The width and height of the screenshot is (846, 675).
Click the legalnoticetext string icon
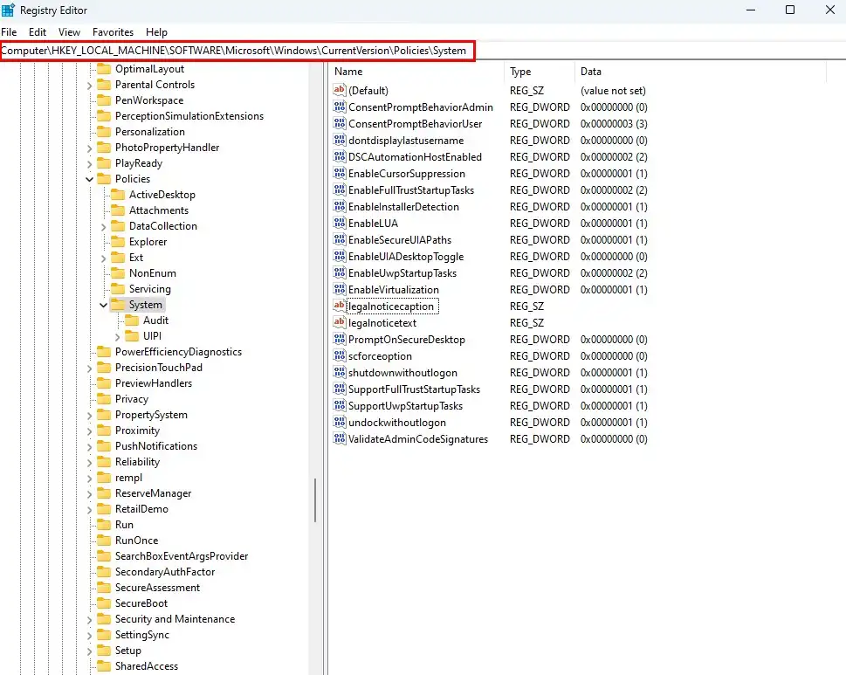click(340, 323)
